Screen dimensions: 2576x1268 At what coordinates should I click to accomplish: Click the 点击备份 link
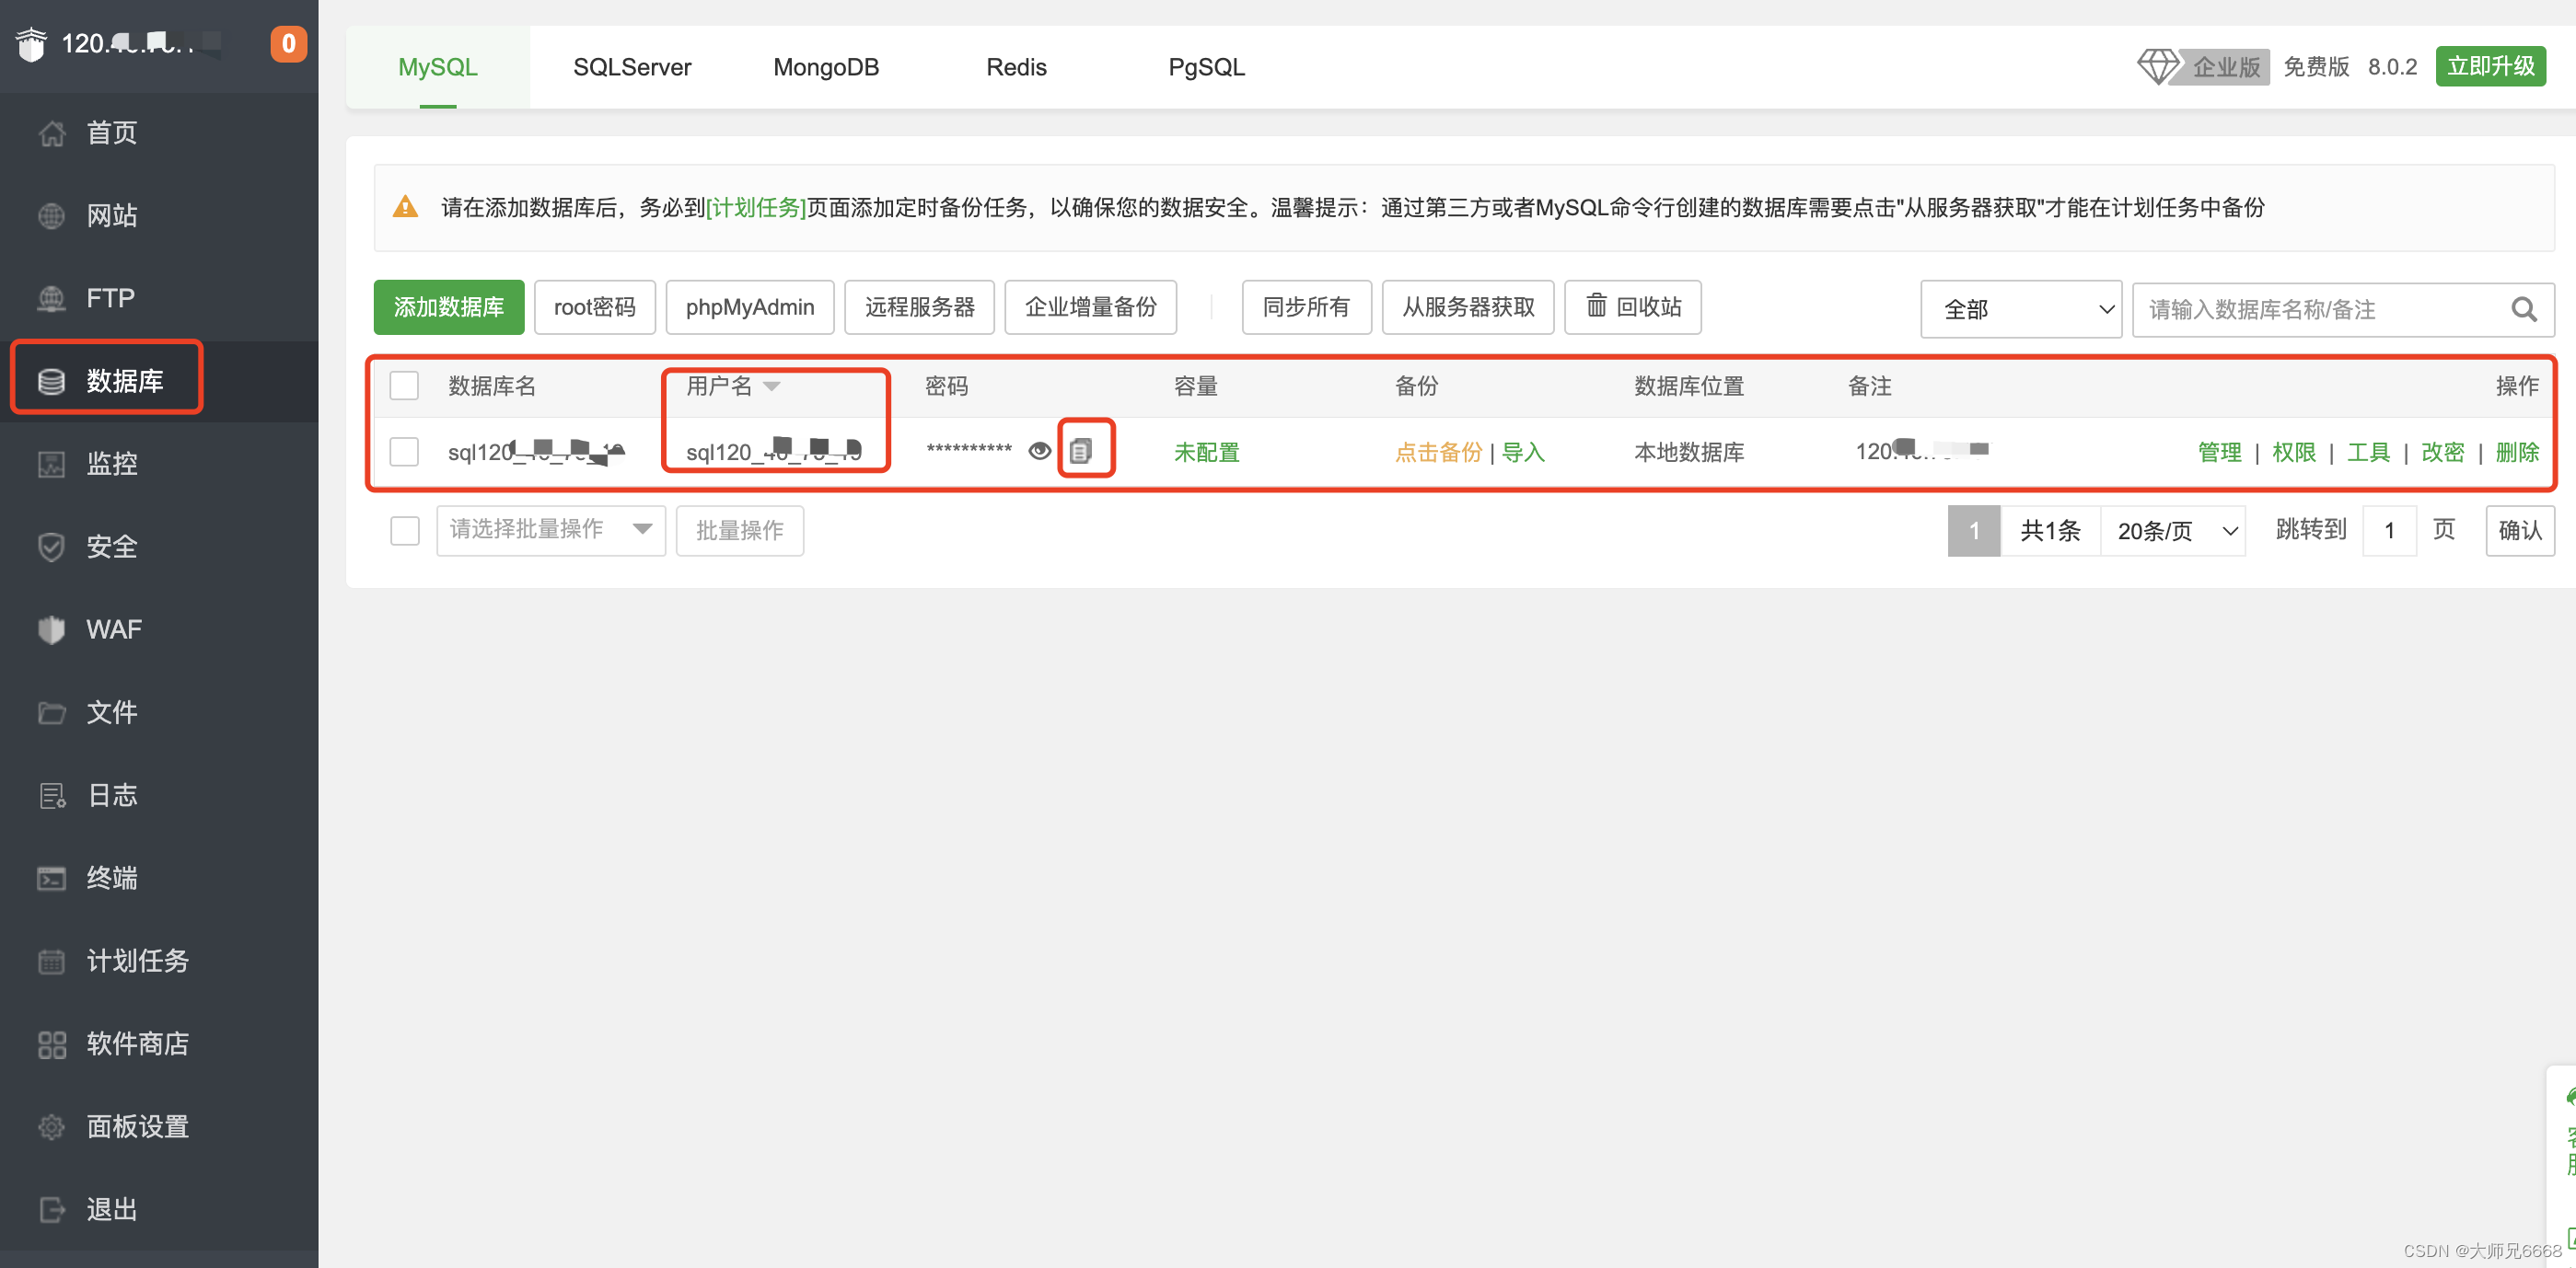pyautogui.click(x=1438, y=452)
